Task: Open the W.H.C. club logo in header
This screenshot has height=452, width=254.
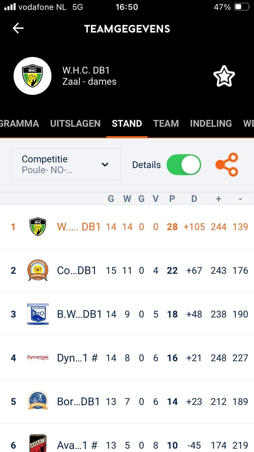Action: point(33,76)
